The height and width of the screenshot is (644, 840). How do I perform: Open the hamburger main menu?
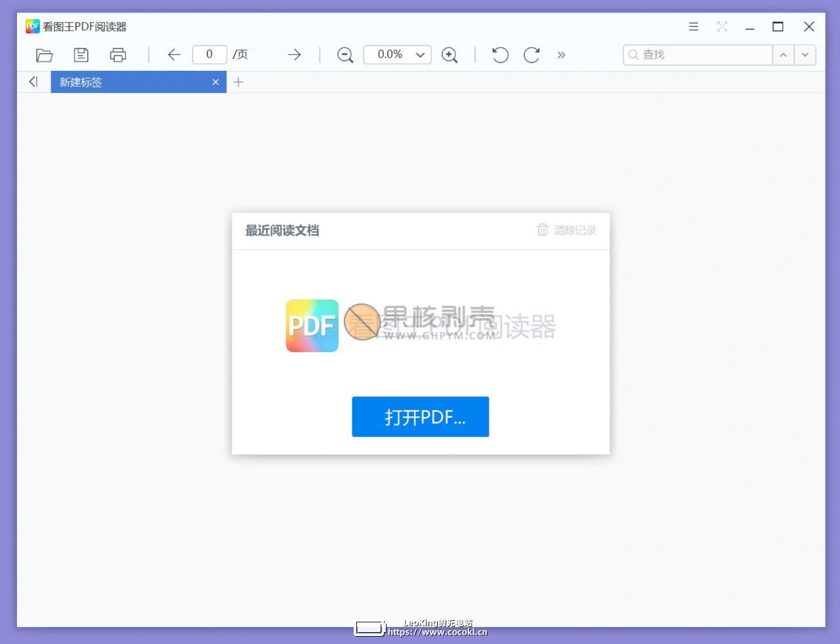click(694, 27)
